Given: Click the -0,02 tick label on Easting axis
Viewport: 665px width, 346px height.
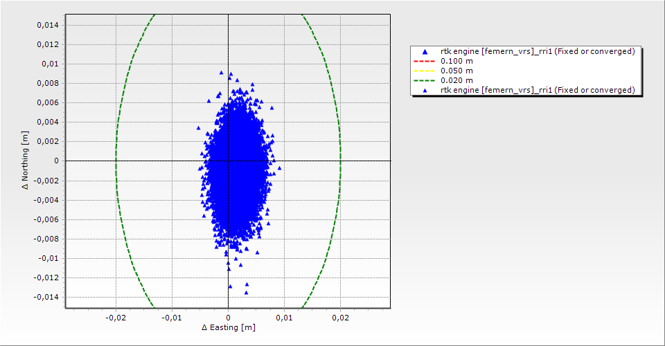Looking at the screenshot, I should pyautogui.click(x=116, y=318).
